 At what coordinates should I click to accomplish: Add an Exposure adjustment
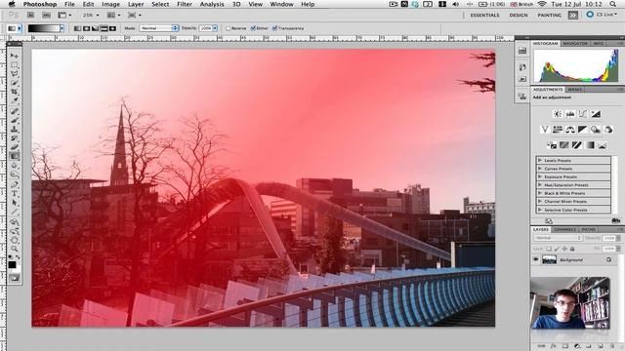click(596, 114)
